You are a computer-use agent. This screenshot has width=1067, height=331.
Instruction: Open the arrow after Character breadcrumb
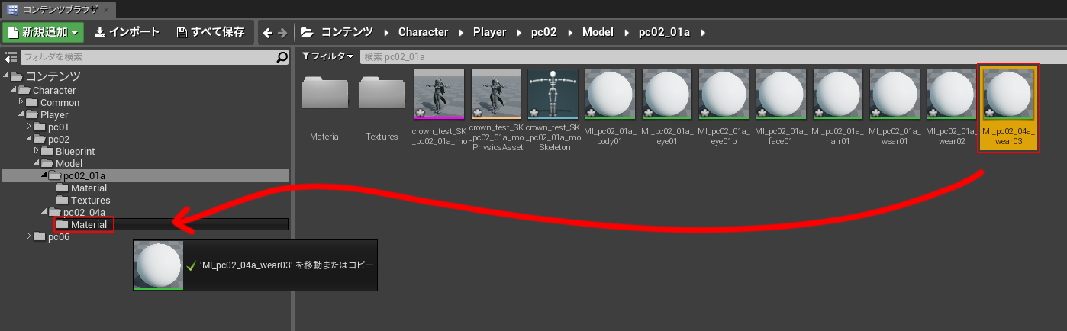coord(460,33)
